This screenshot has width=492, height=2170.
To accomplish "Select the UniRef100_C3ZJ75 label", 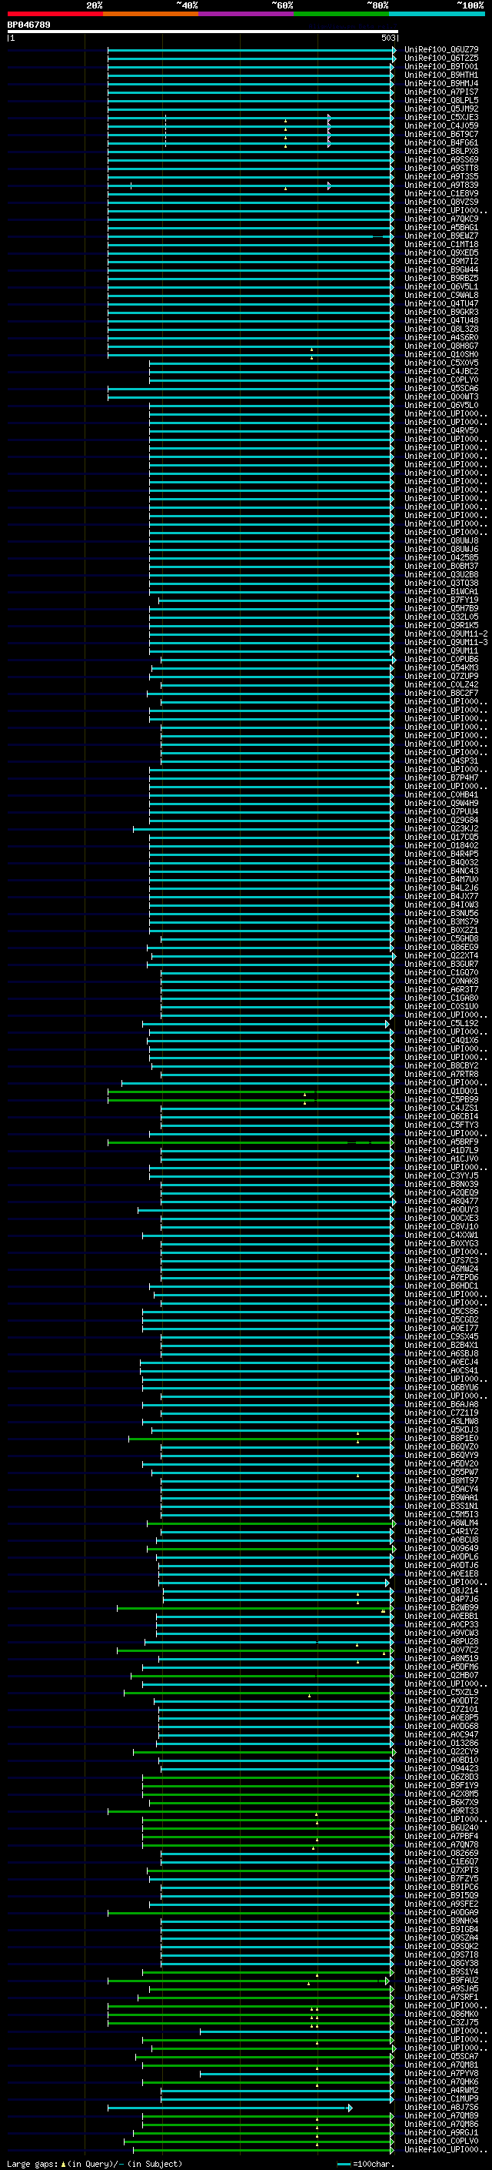I will [x=441, y=2022].
